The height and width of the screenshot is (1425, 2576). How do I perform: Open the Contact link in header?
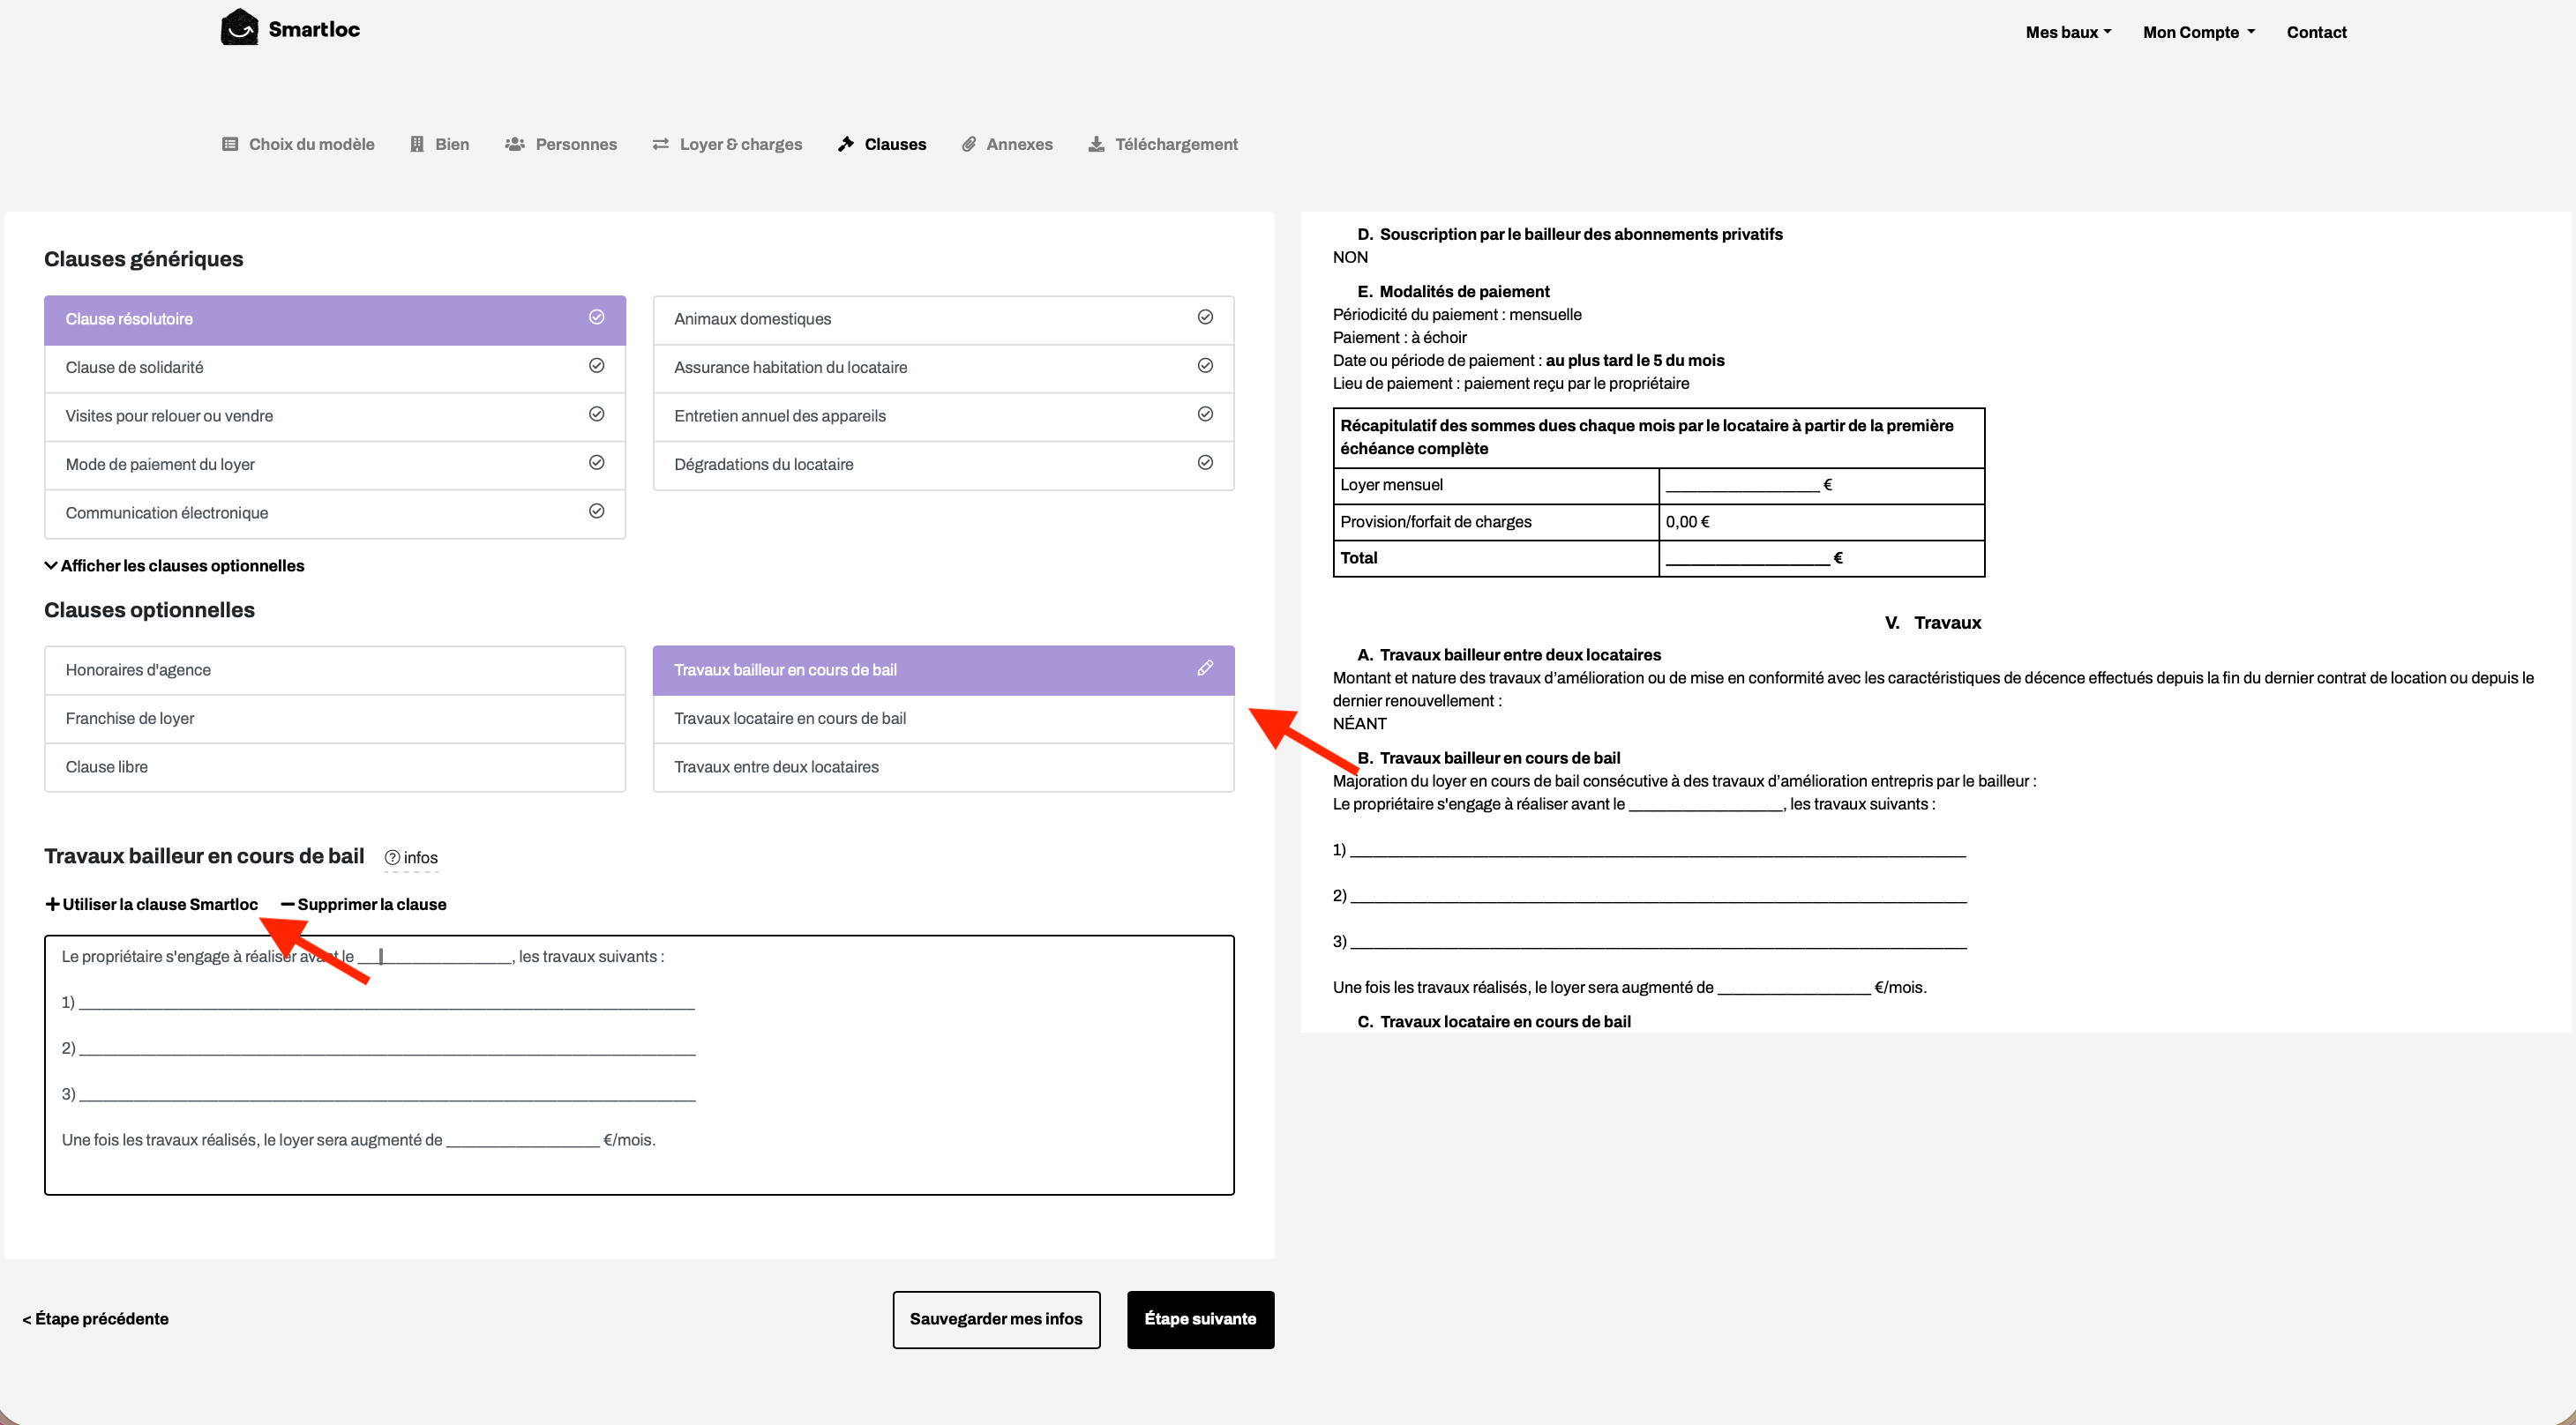(2316, 32)
